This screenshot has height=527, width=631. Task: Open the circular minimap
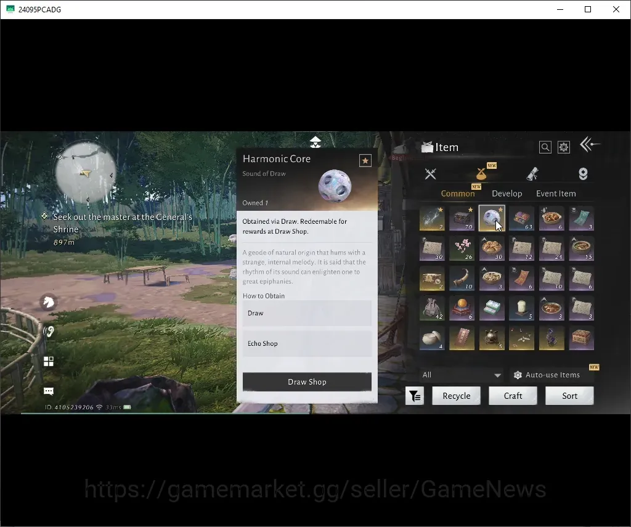pos(85,172)
